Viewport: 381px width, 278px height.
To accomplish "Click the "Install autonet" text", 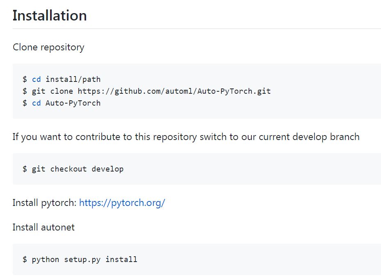I will (x=43, y=227).
